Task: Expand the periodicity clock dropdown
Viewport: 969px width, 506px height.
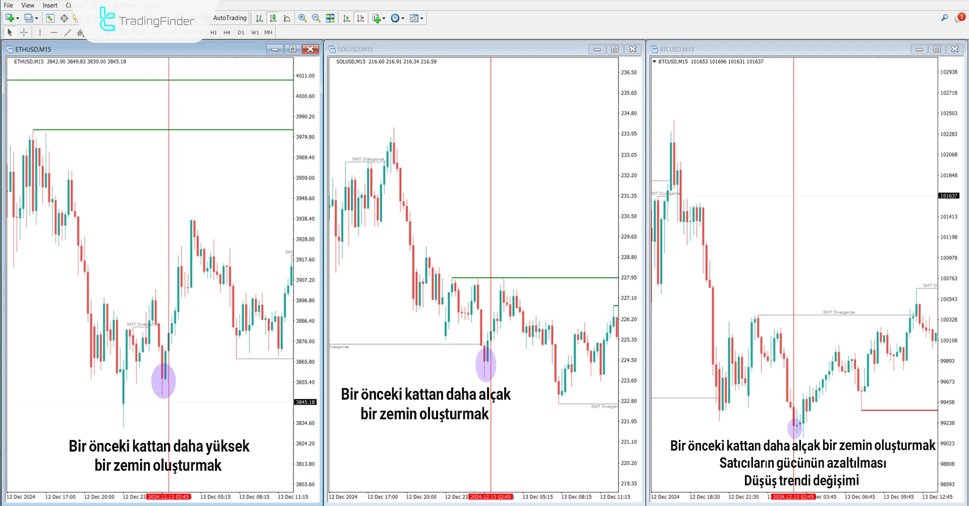Action: [x=403, y=19]
